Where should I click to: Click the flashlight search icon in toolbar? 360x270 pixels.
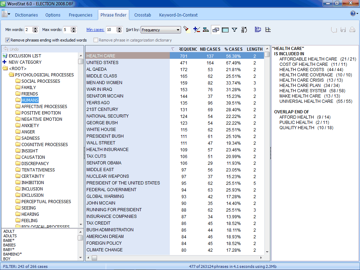pos(186,30)
